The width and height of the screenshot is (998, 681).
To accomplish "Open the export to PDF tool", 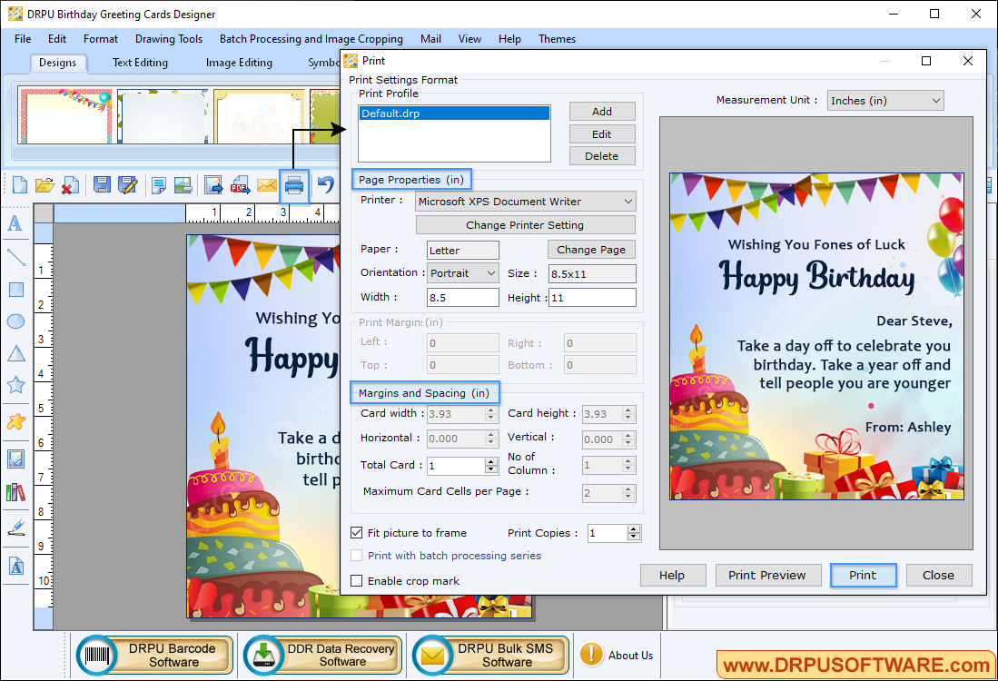I will tap(240, 185).
